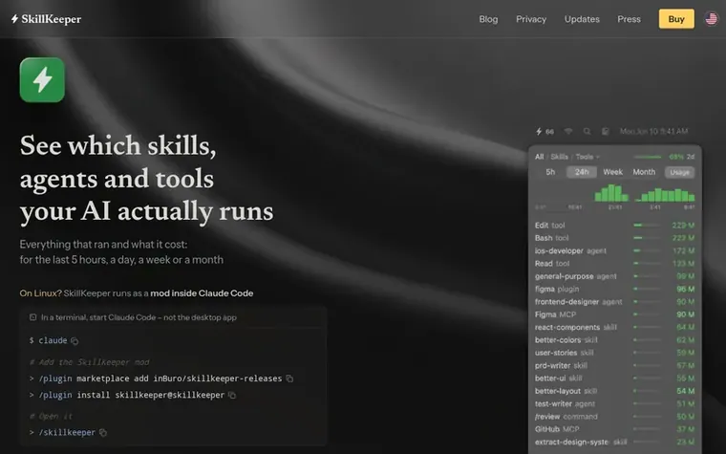Copy the plugin install skillkeeper command
The height and width of the screenshot is (454, 726).
point(232,395)
